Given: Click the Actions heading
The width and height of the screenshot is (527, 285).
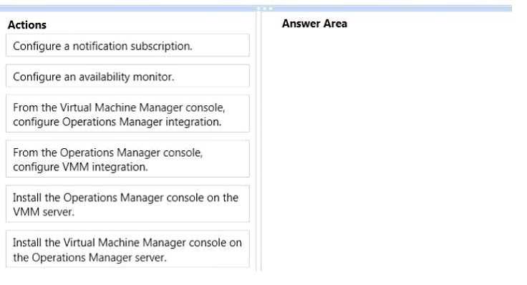Looking at the screenshot, I should 27,25.
